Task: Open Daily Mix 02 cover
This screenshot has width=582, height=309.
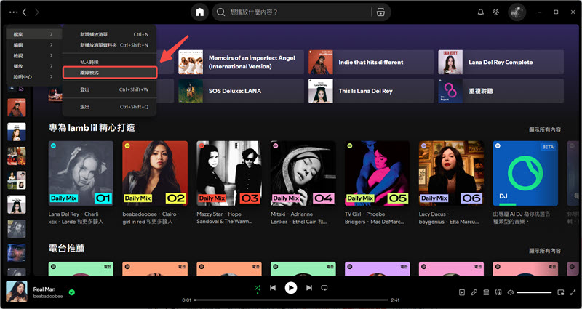Action: click(155, 173)
